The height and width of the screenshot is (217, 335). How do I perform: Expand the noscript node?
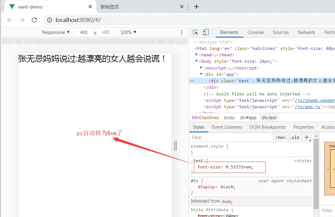pos(201,68)
